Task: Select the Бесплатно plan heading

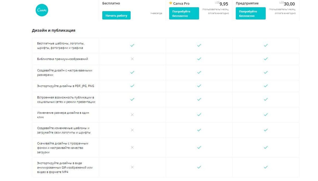Action: 111,3
